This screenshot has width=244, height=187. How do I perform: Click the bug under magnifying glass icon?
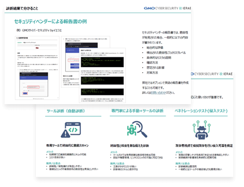click(137, 129)
